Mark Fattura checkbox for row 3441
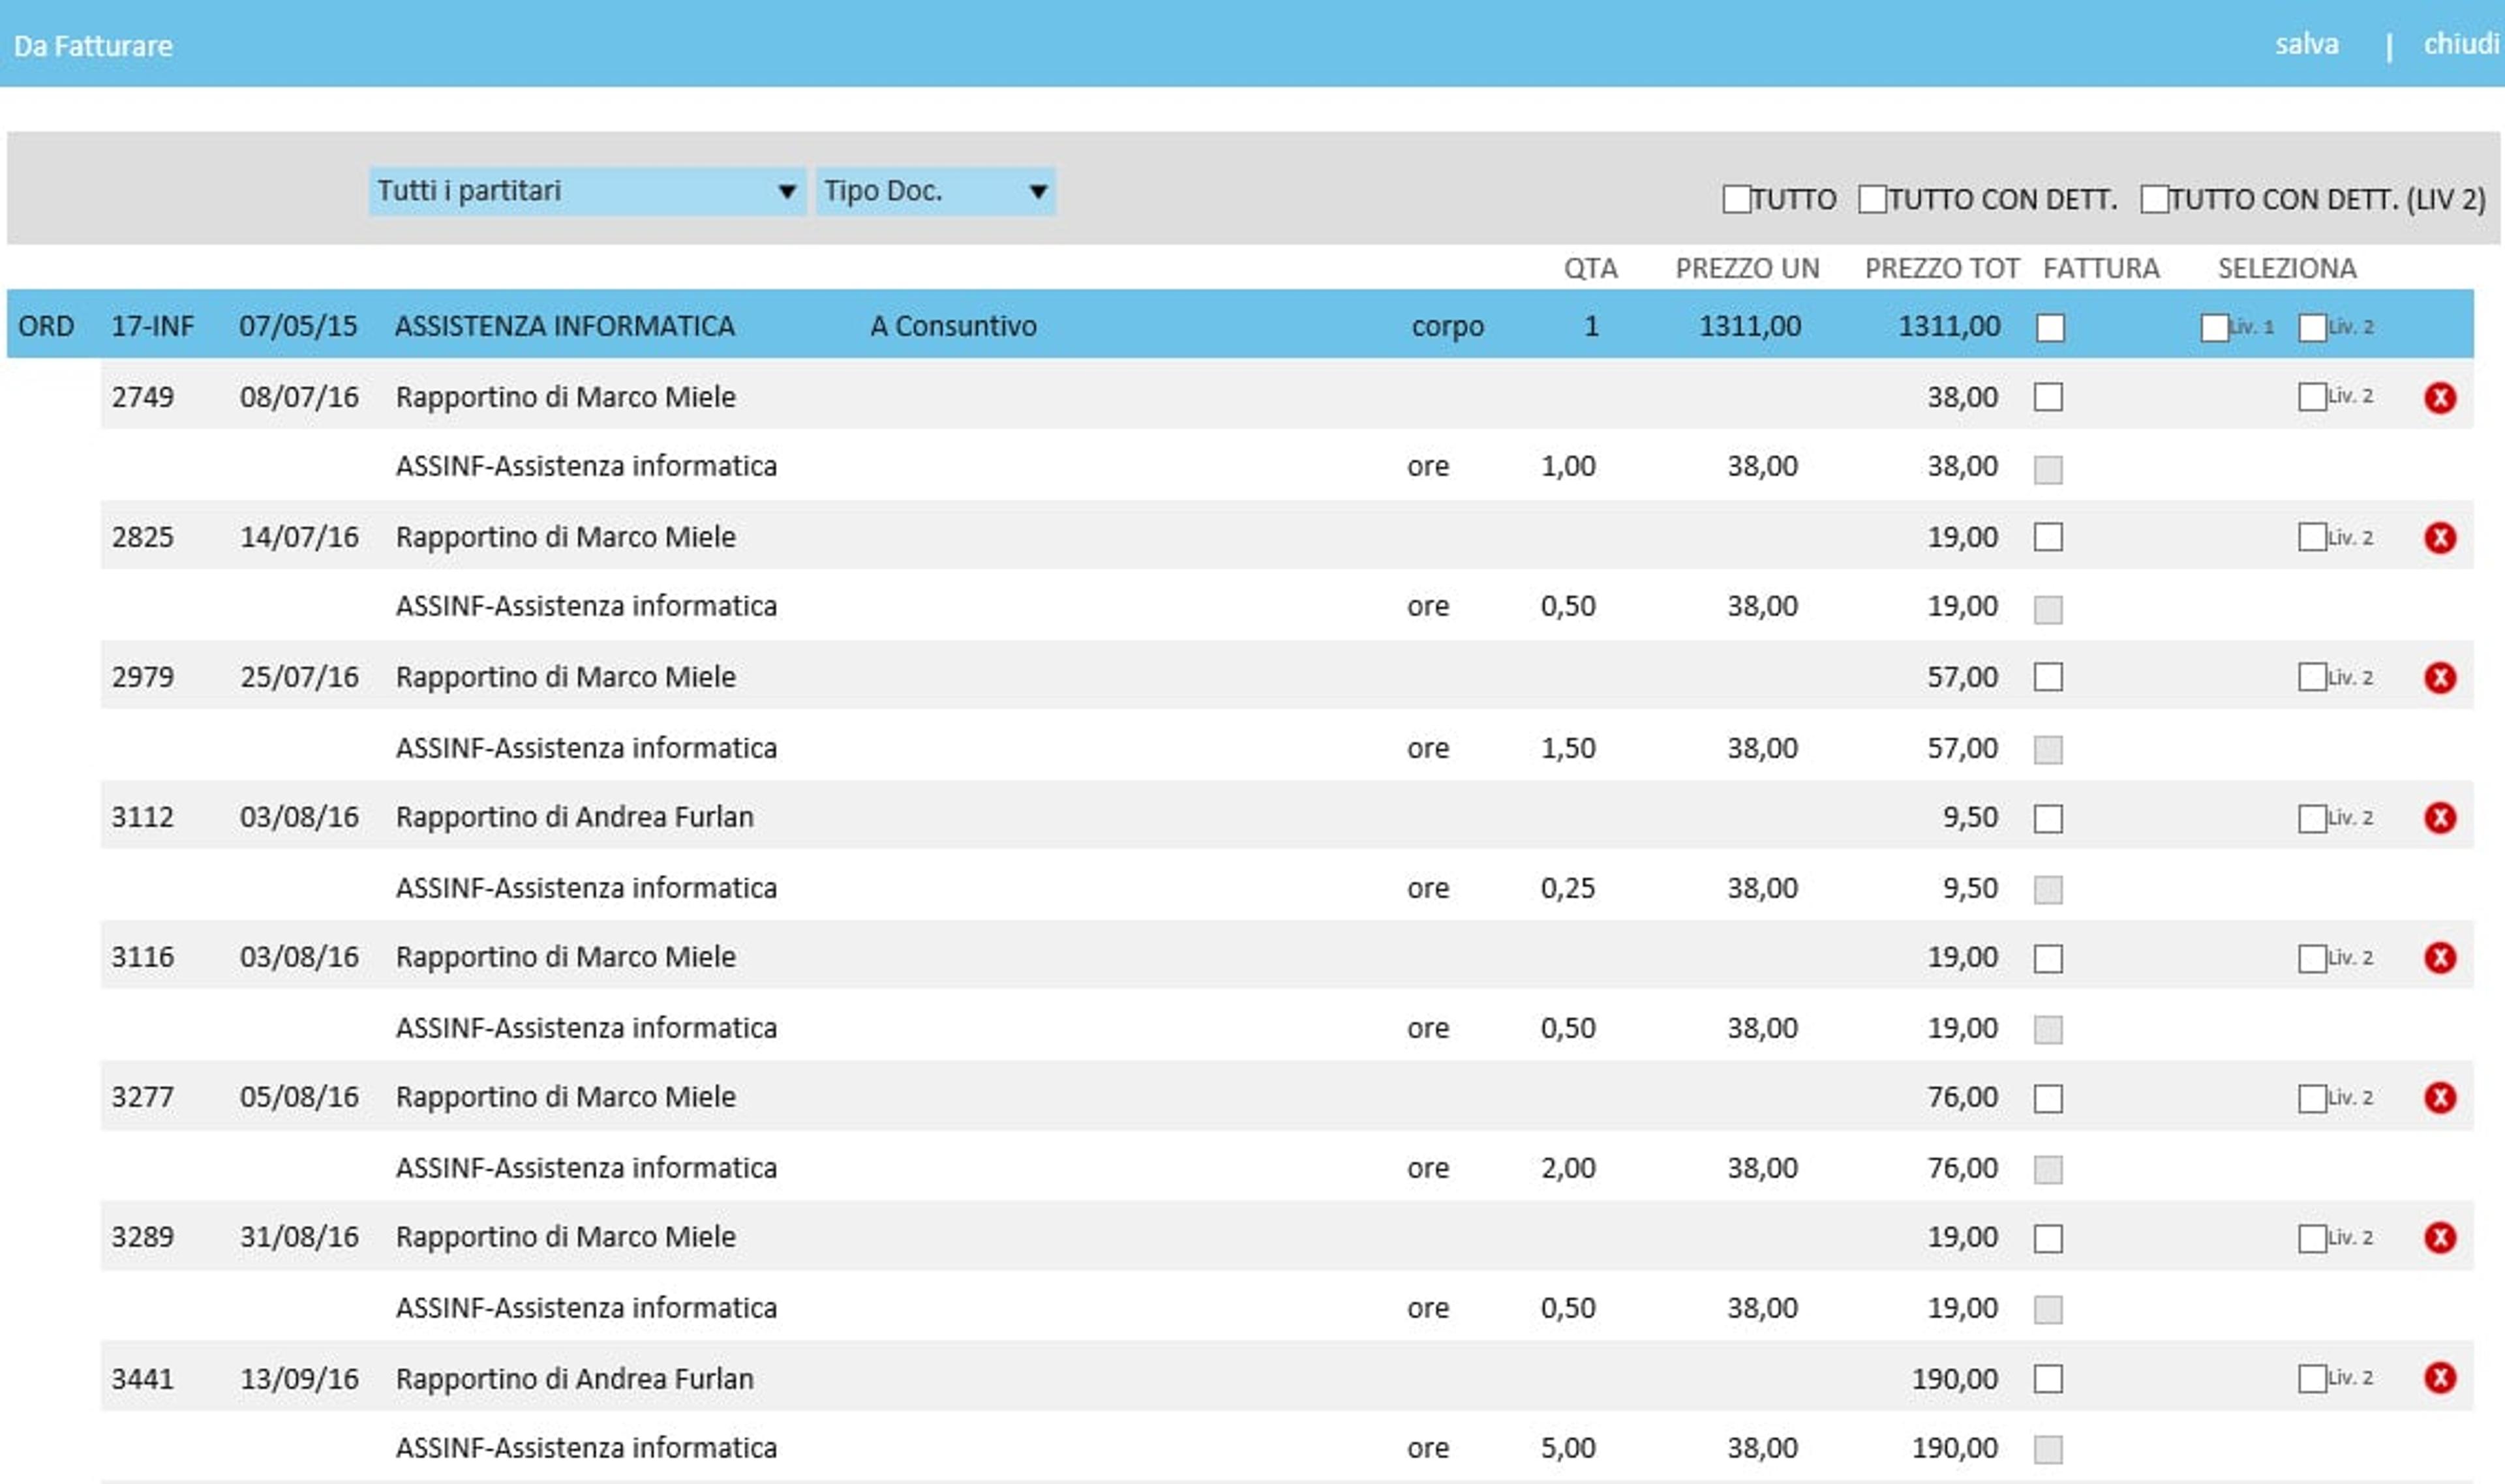 [x=2049, y=1379]
